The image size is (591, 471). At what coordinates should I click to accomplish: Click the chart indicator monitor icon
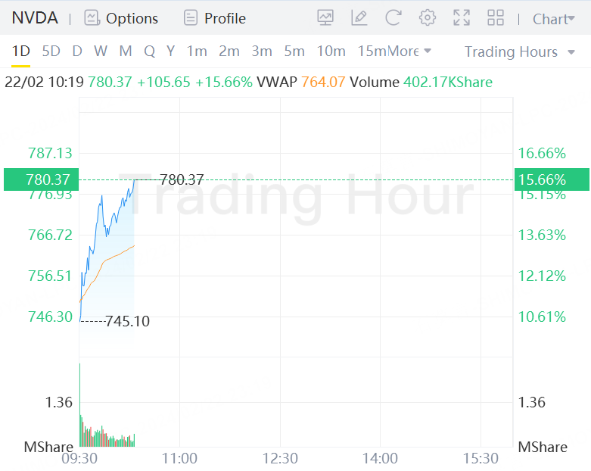[325, 18]
